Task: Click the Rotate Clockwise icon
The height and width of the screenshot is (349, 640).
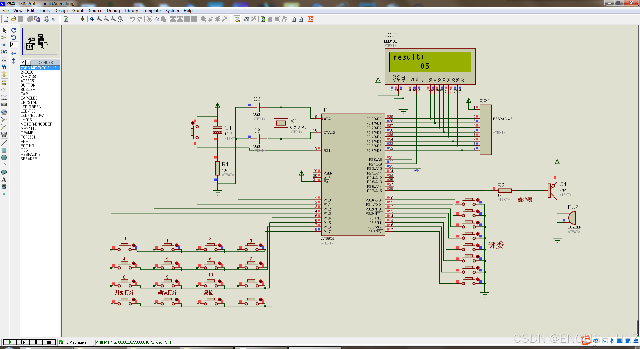Action: coord(14,30)
